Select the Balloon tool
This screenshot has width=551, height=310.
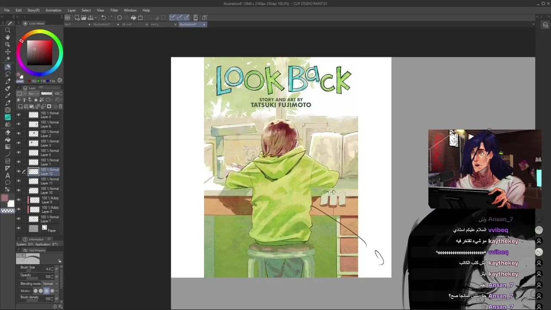point(8,183)
